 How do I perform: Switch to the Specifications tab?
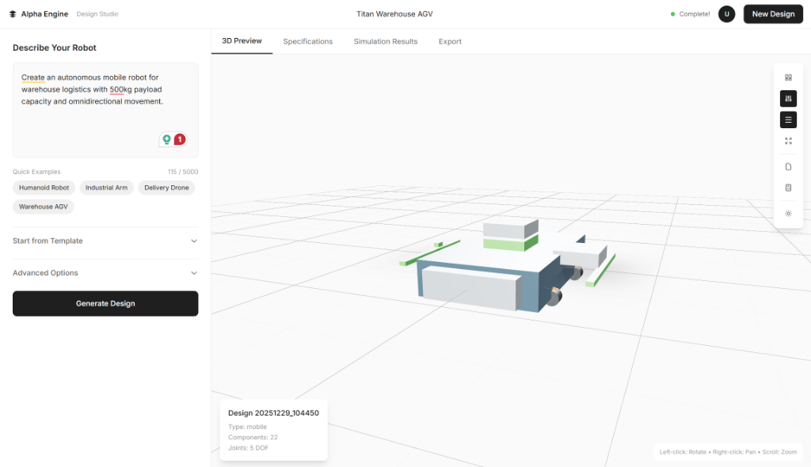pyautogui.click(x=307, y=41)
